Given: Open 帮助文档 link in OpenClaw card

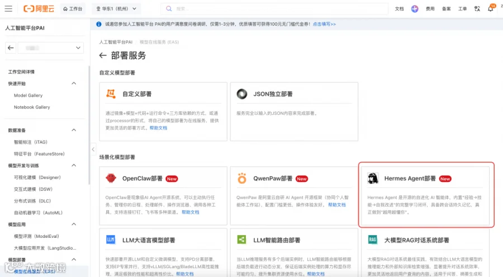Looking at the screenshot, I should coord(190,213).
